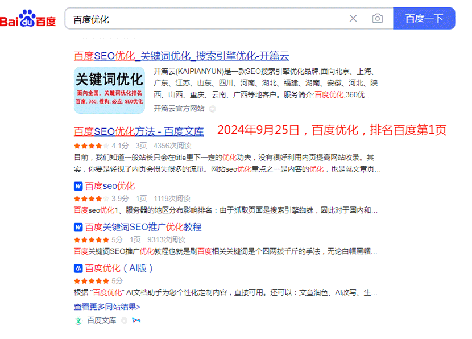This screenshot has height=339, width=472.
Task: Clear the search box with the X icon
Action: click(353, 18)
